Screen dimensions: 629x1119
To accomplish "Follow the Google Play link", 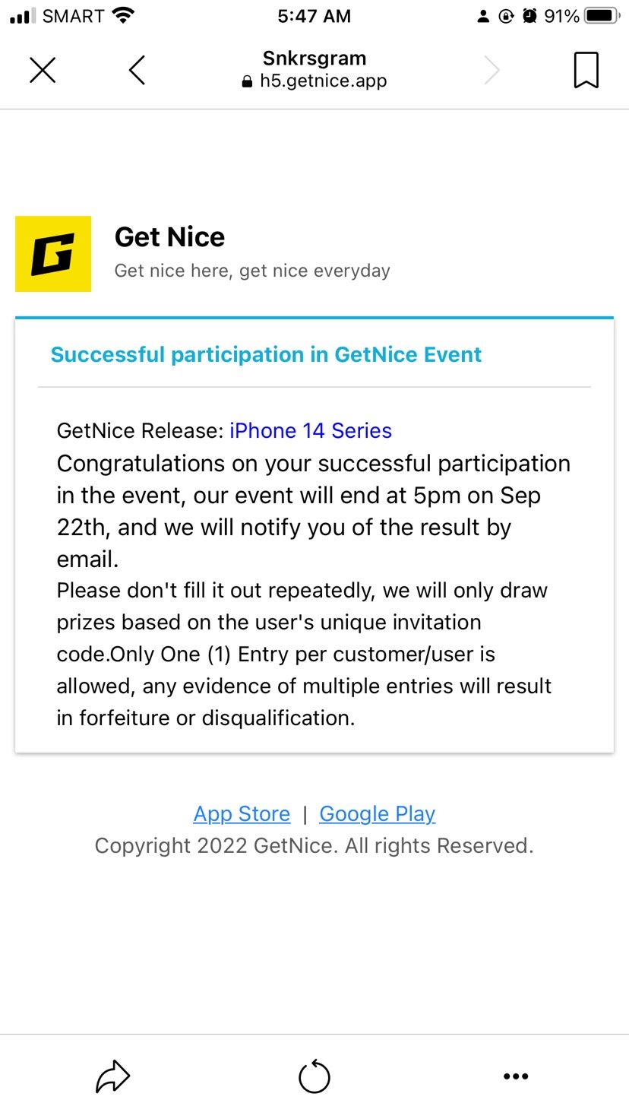I will pyautogui.click(x=378, y=813).
